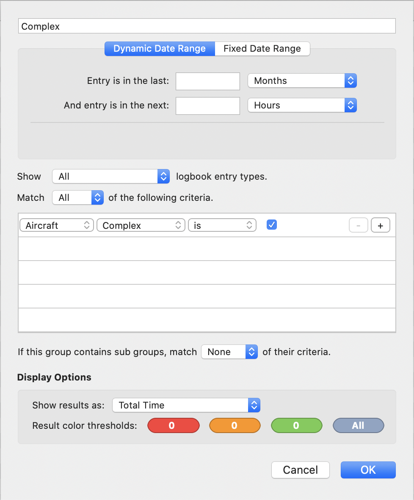This screenshot has width=414, height=500.
Task: Click the minus button to remove criteria
Action: pyautogui.click(x=358, y=225)
